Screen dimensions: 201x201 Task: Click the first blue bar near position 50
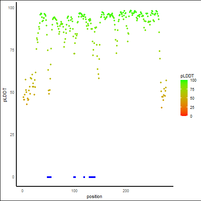pos(49,177)
